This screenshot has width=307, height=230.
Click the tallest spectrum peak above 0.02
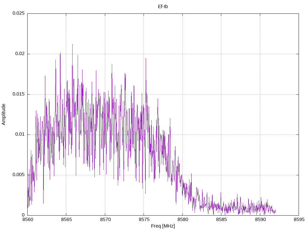[x=73, y=45]
